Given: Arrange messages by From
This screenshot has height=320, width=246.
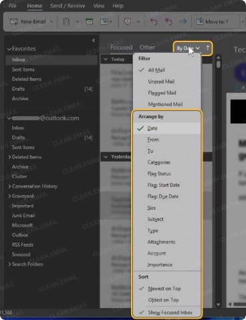Looking at the screenshot, I should [x=166, y=140].
